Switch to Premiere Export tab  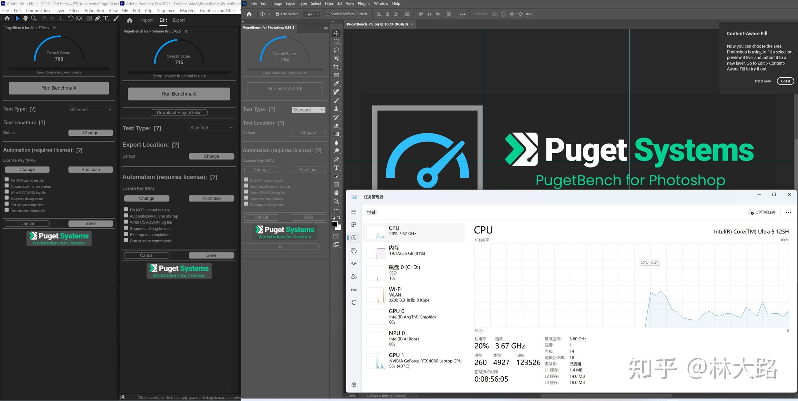[179, 20]
